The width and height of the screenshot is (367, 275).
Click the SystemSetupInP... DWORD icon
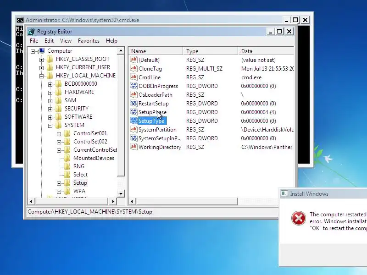click(x=133, y=138)
